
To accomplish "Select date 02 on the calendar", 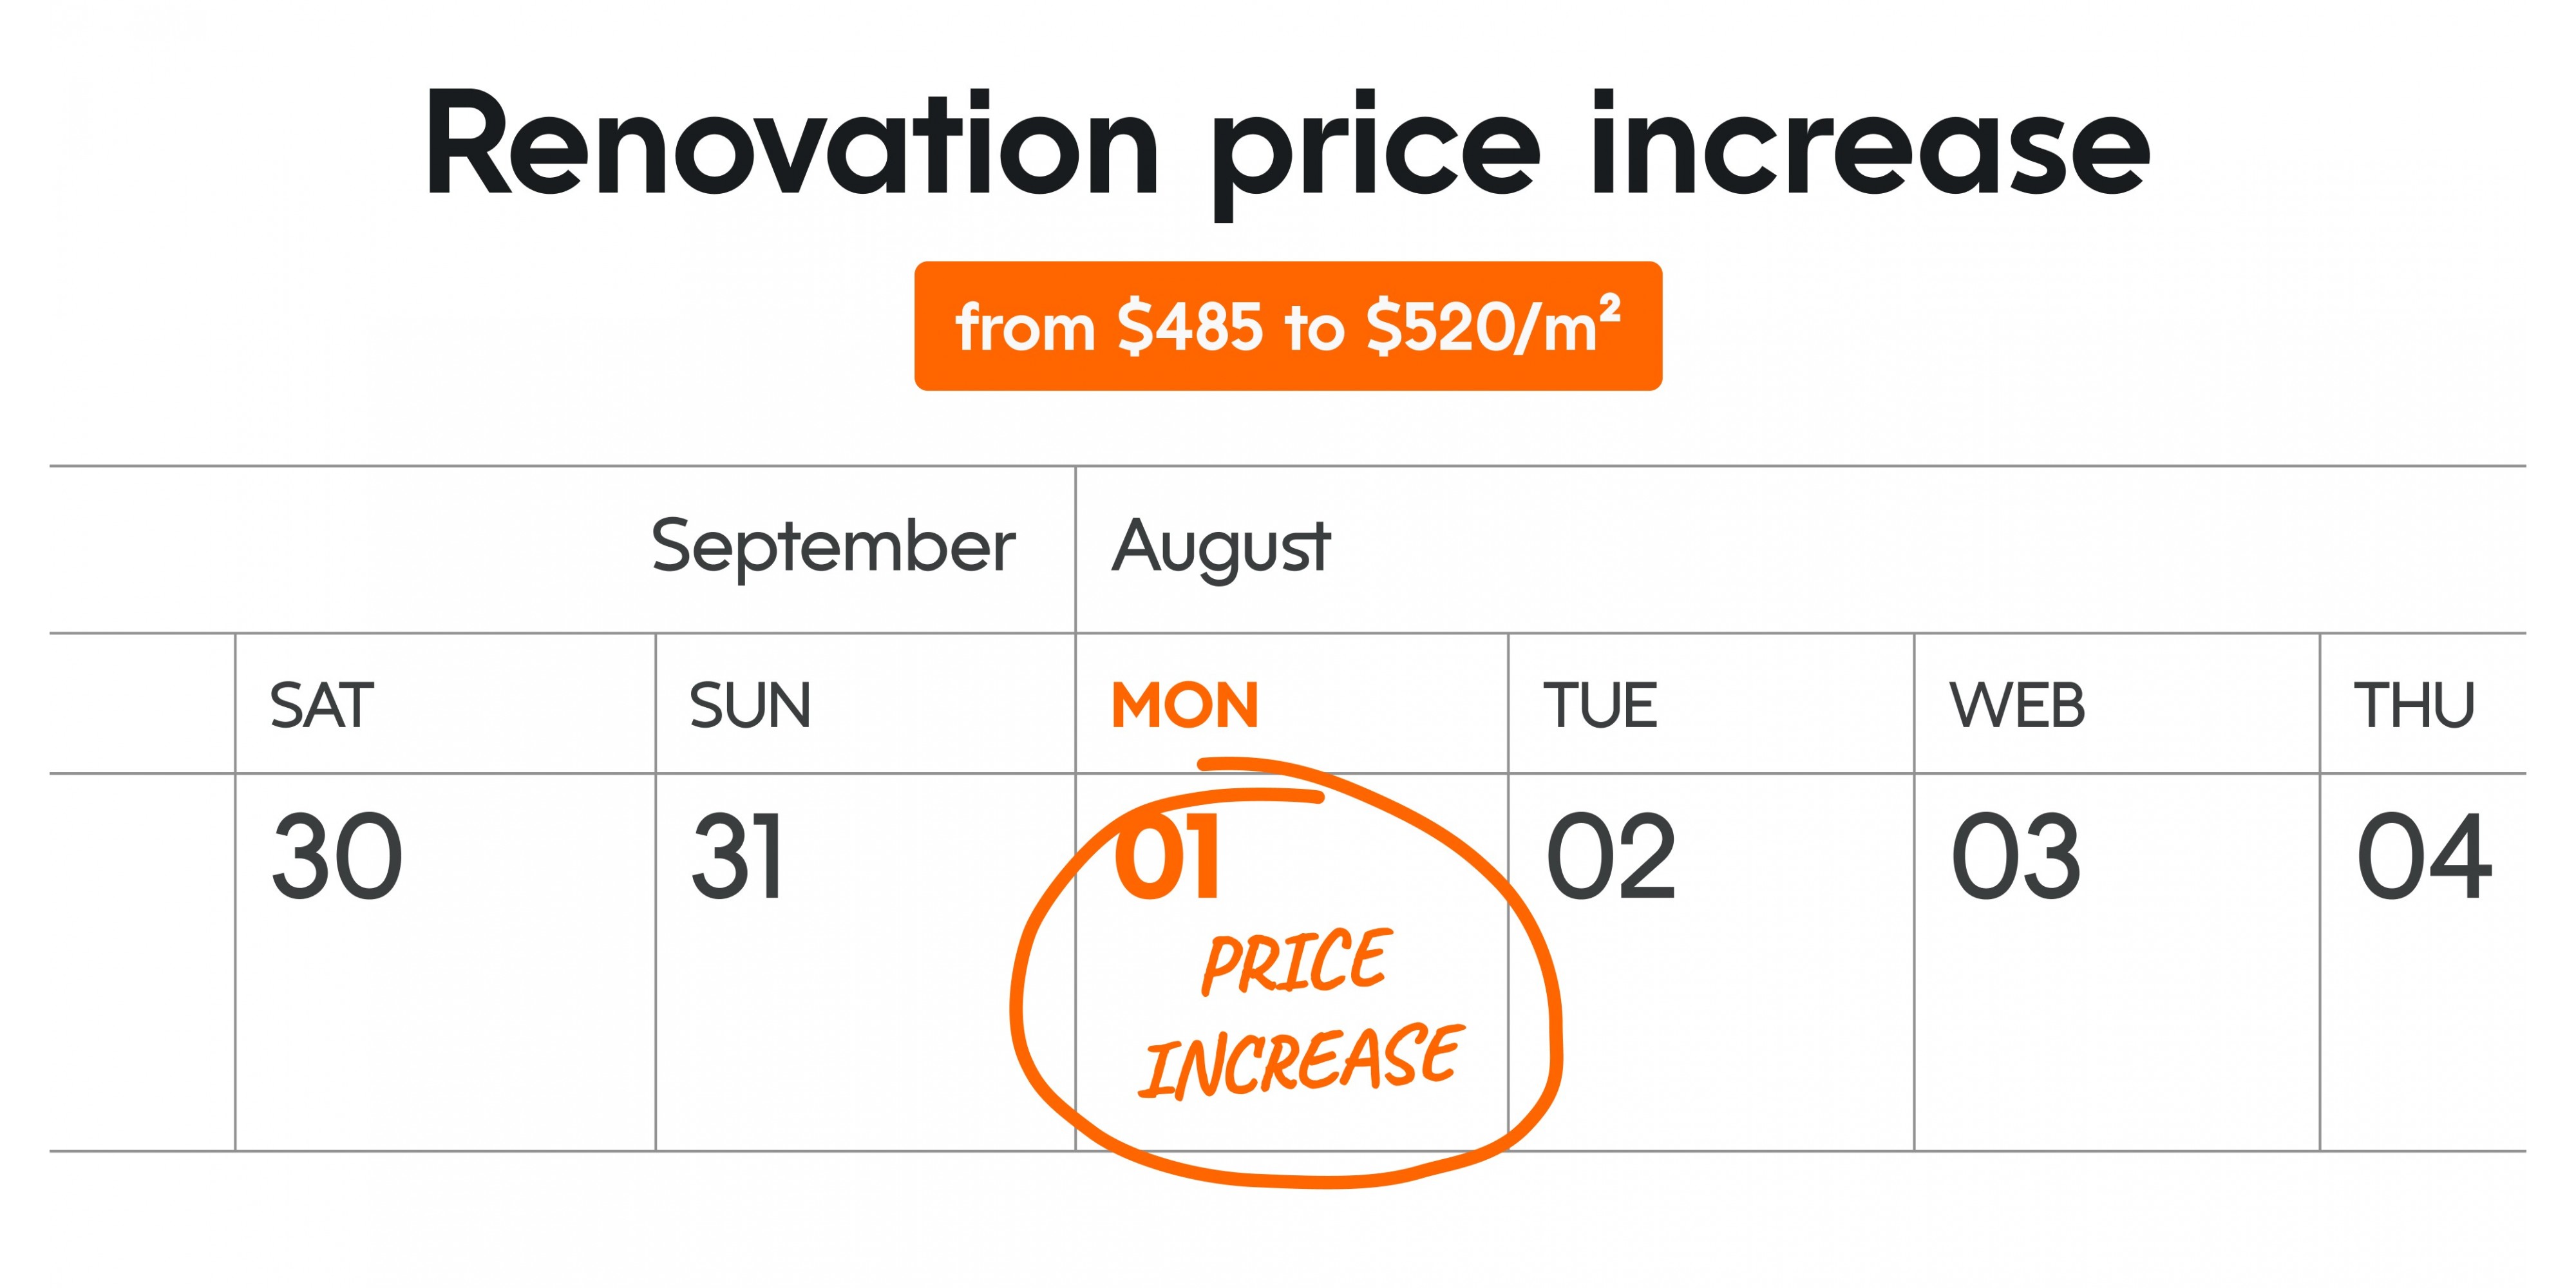I will point(1610,857).
